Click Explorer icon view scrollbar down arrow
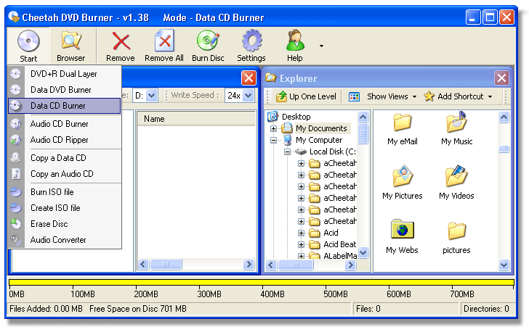 (x=504, y=265)
